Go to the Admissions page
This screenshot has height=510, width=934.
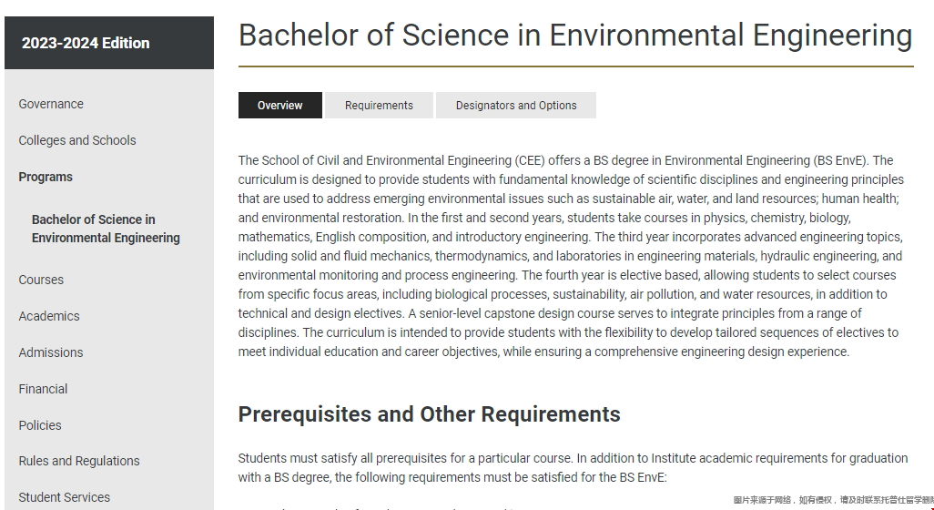click(51, 352)
